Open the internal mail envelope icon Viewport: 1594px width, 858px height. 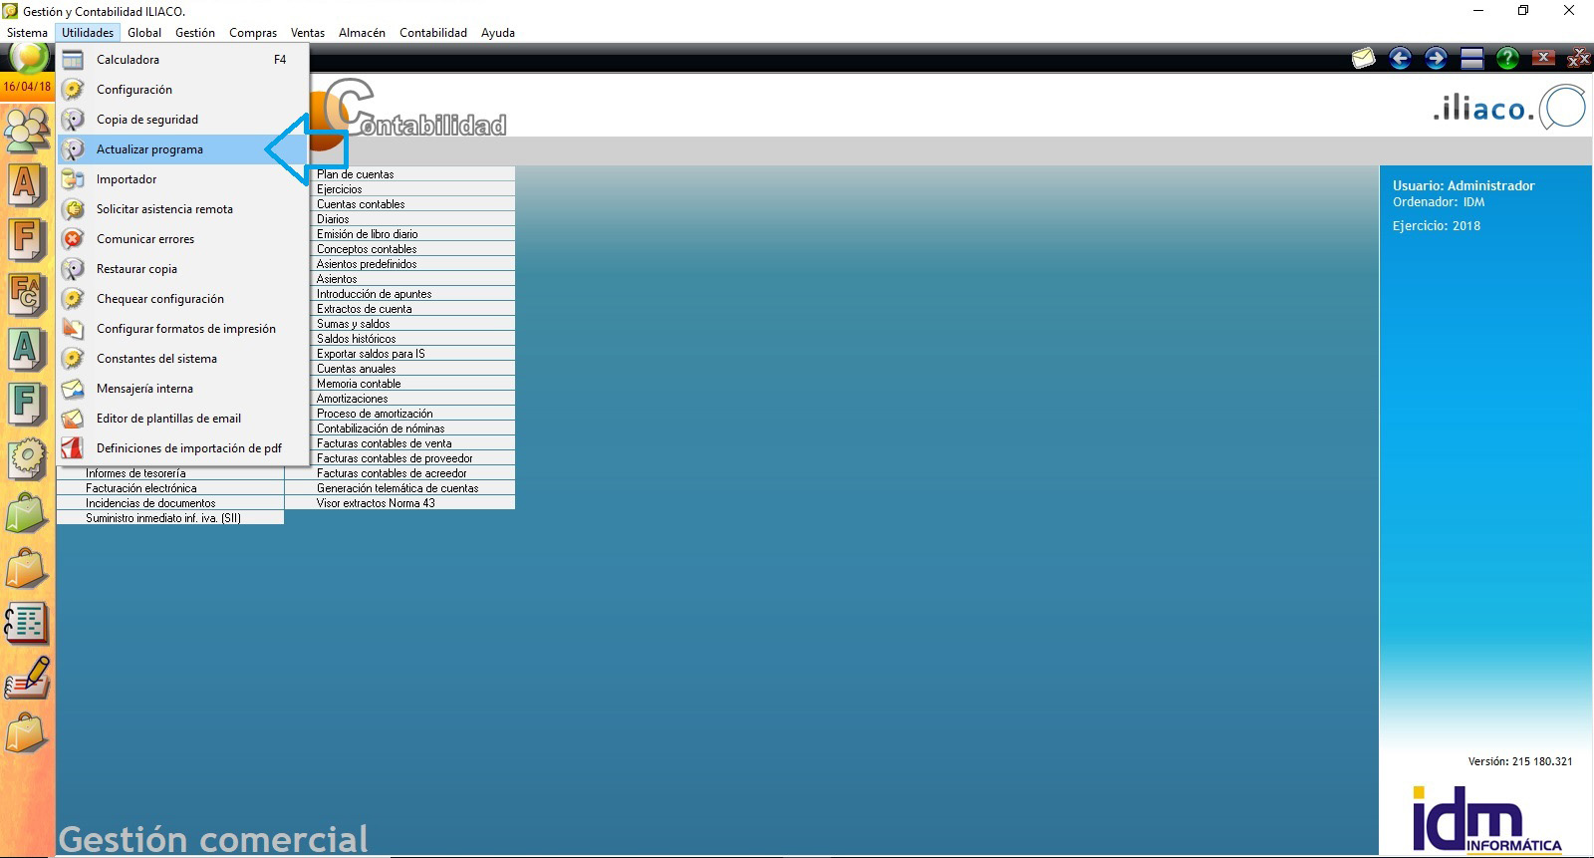pos(1363,58)
